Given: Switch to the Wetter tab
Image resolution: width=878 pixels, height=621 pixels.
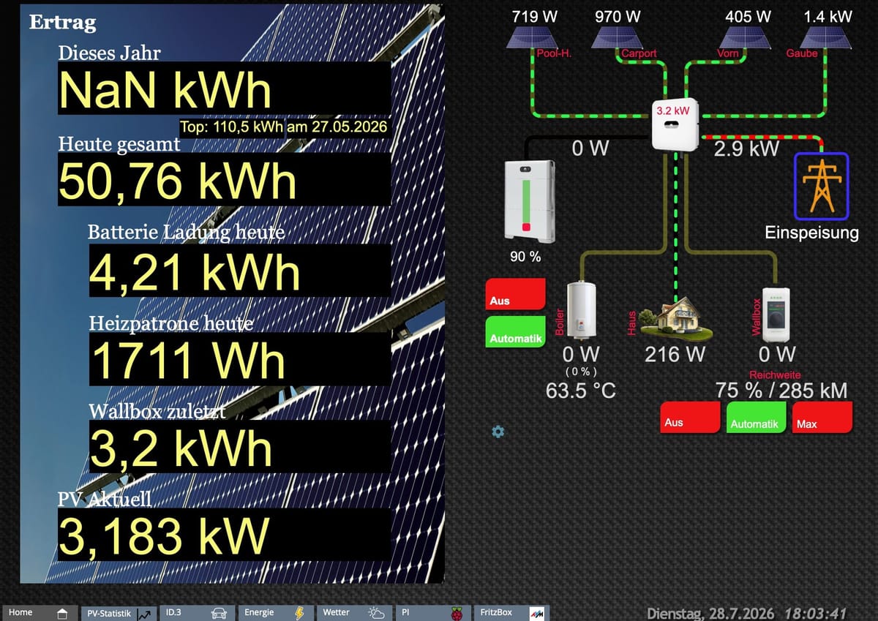Looking at the screenshot, I should (x=355, y=613).
